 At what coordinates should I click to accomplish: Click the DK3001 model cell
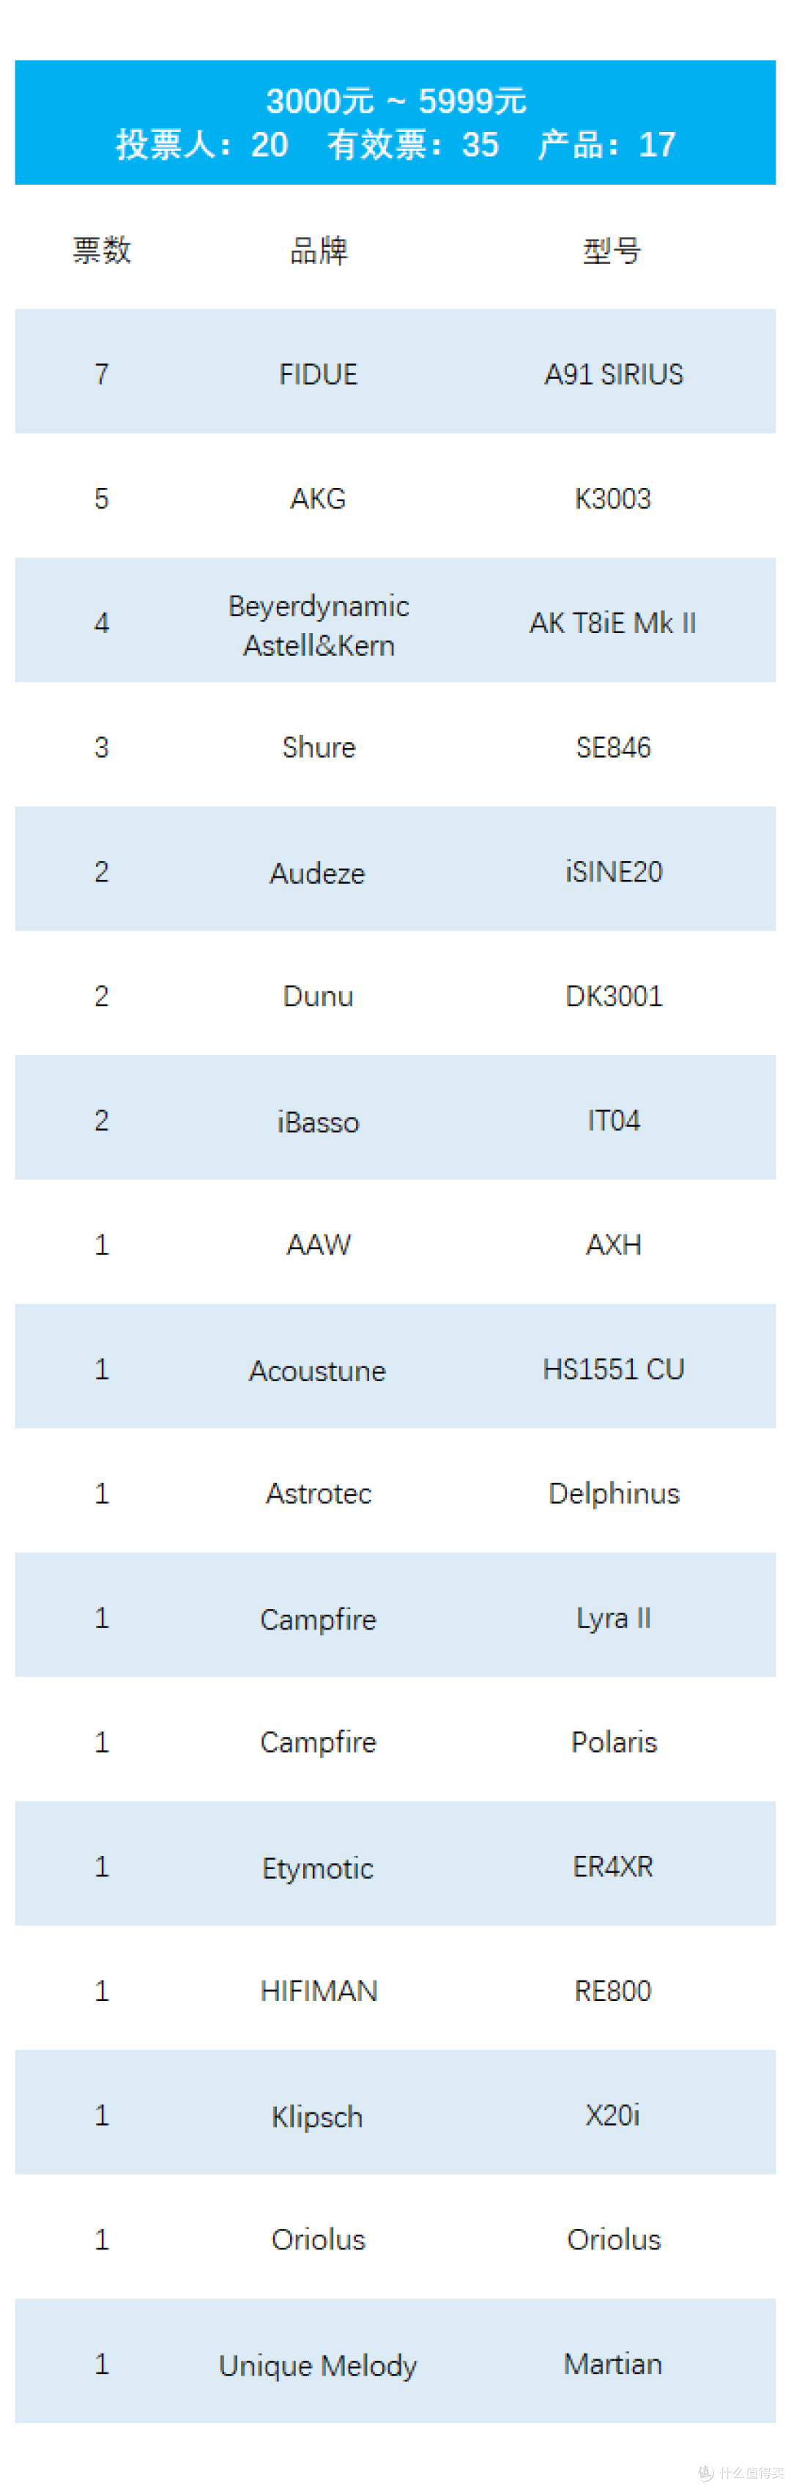[614, 996]
